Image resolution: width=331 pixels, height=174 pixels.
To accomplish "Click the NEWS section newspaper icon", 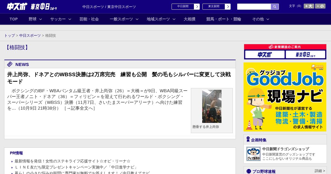I will [10, 64].
